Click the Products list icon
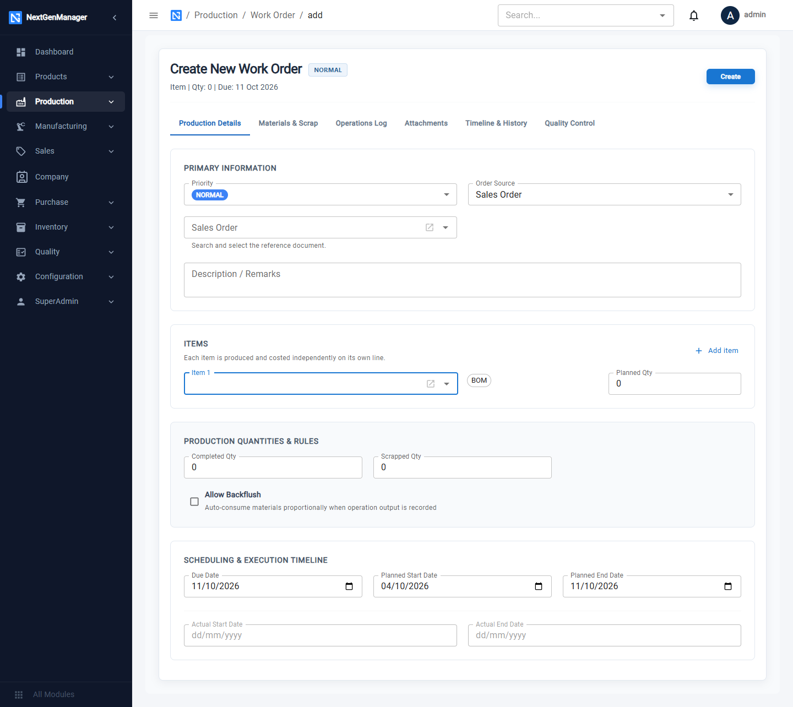The image size is (793, 707). pos(21,77)
